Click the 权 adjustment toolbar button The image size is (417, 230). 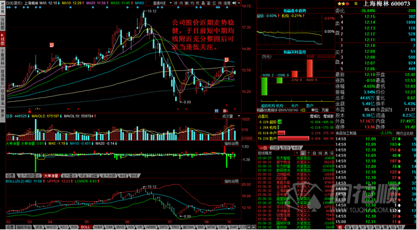(x=198, y=3)
